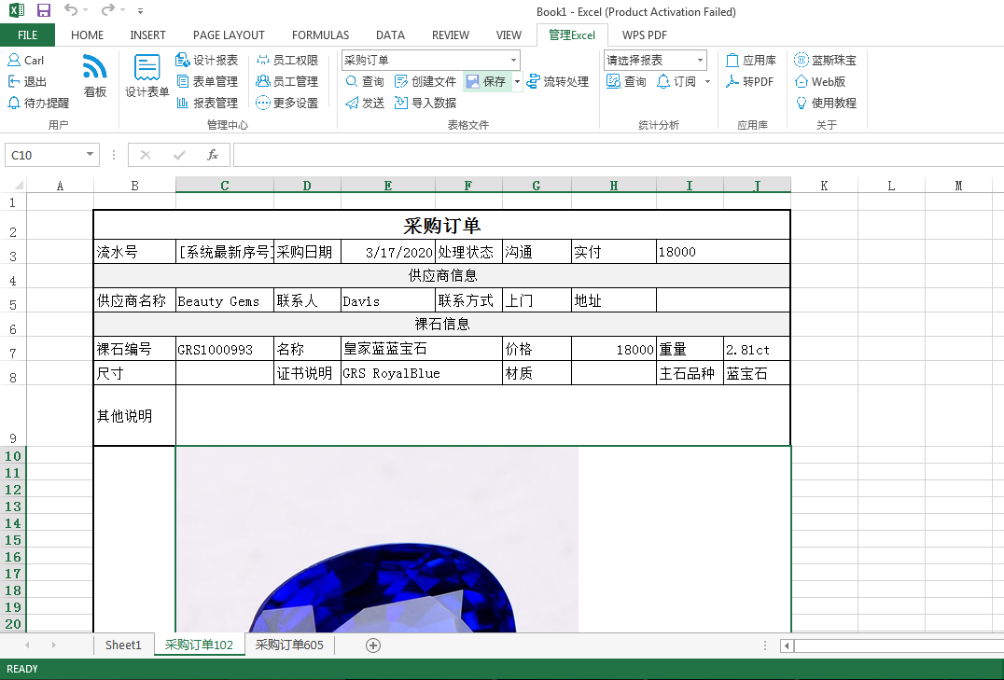This screenshot has height=680, width=1004.
Task: Click the date cell 3/17/2020
Action: tap(388, 252)
